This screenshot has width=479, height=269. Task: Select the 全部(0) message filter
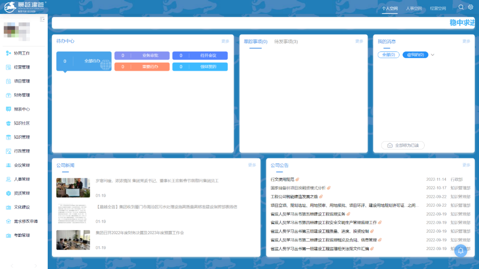(x=388, y=55)
